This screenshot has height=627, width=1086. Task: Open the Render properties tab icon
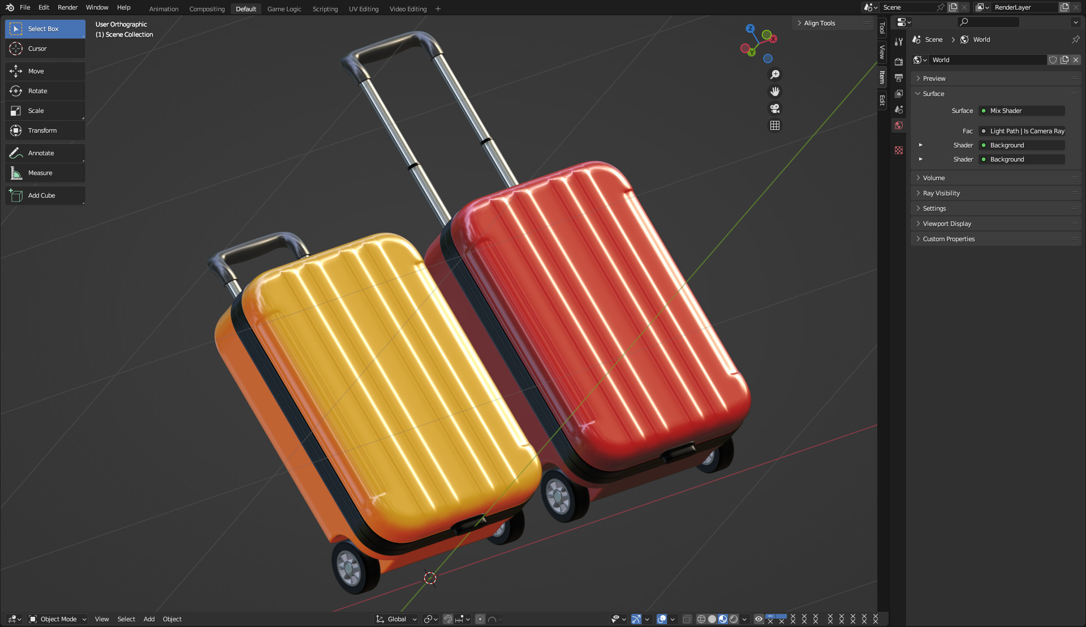[899, 62]
